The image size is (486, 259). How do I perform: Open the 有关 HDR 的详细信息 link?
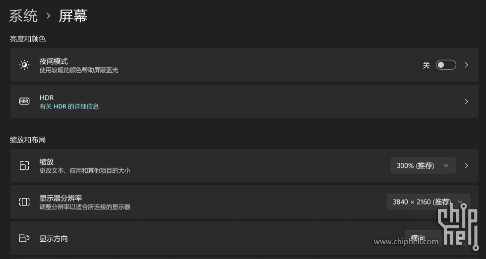click(69, 106)
